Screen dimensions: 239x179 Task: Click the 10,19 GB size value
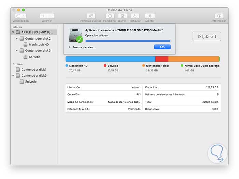tap(113, 70)
